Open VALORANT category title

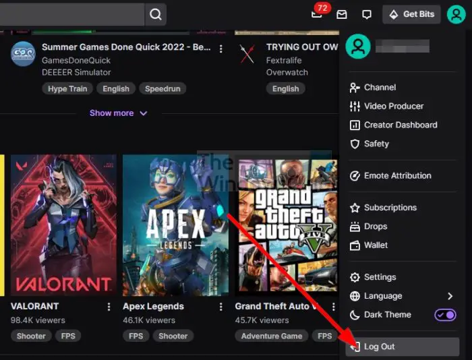(x=35, y=307)
